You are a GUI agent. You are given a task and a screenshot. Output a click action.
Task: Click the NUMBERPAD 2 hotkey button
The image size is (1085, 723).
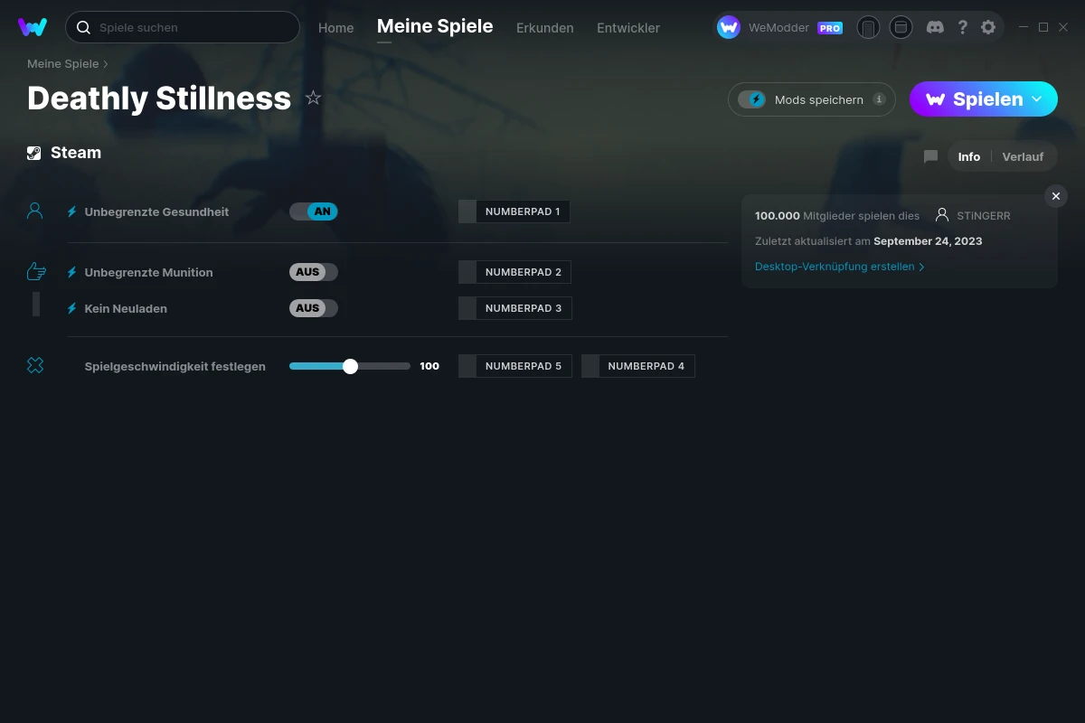(515, 272)
